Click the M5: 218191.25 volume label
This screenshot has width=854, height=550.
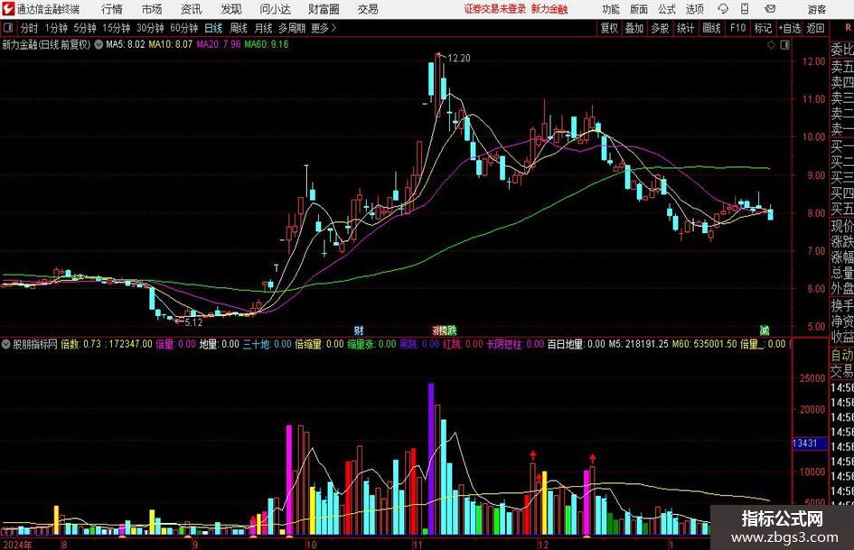[638, 344]
